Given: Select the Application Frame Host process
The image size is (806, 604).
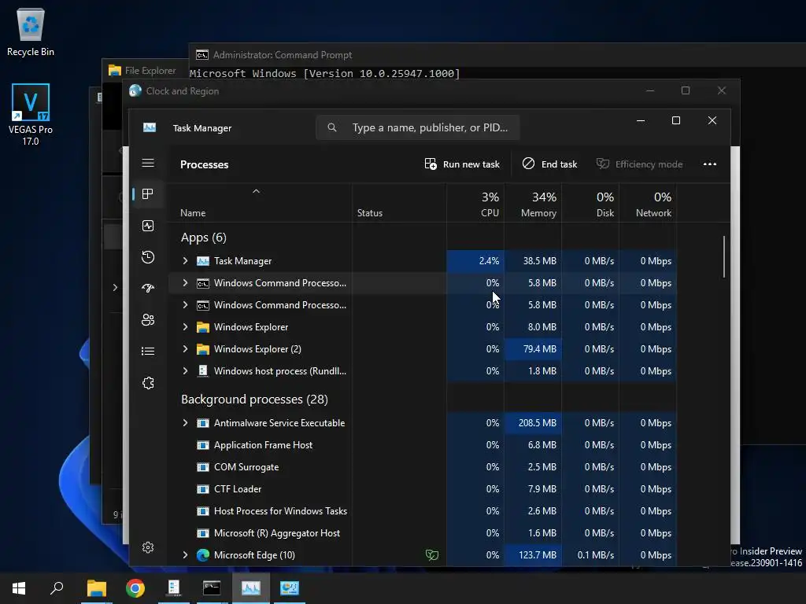Looking at the screenshot, I should click(x=263, y=445).
